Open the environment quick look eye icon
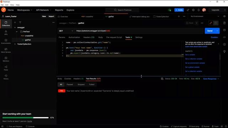 [224, 16]
